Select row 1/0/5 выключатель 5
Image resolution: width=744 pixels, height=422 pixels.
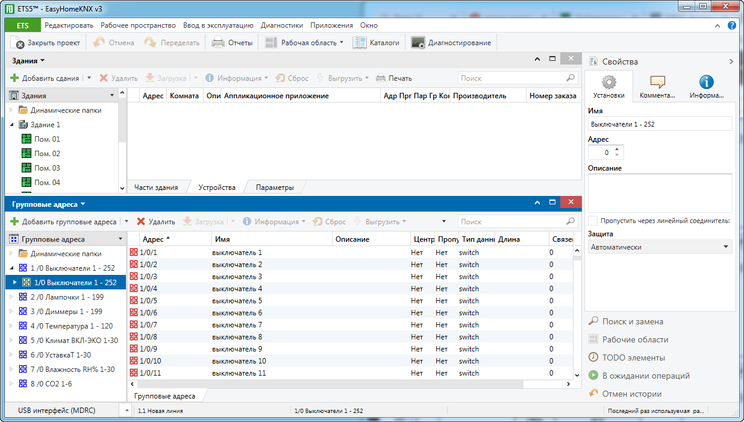tap(237, 301)
